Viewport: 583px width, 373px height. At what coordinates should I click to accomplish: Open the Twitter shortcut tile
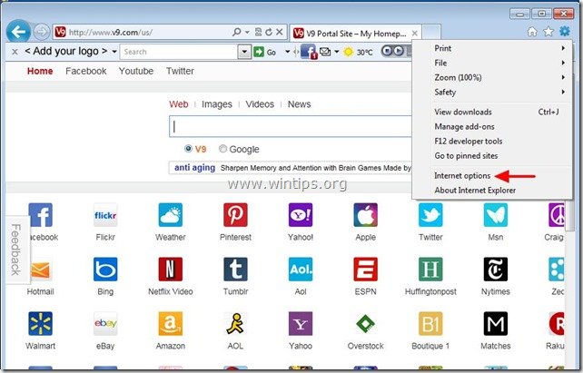430,215
